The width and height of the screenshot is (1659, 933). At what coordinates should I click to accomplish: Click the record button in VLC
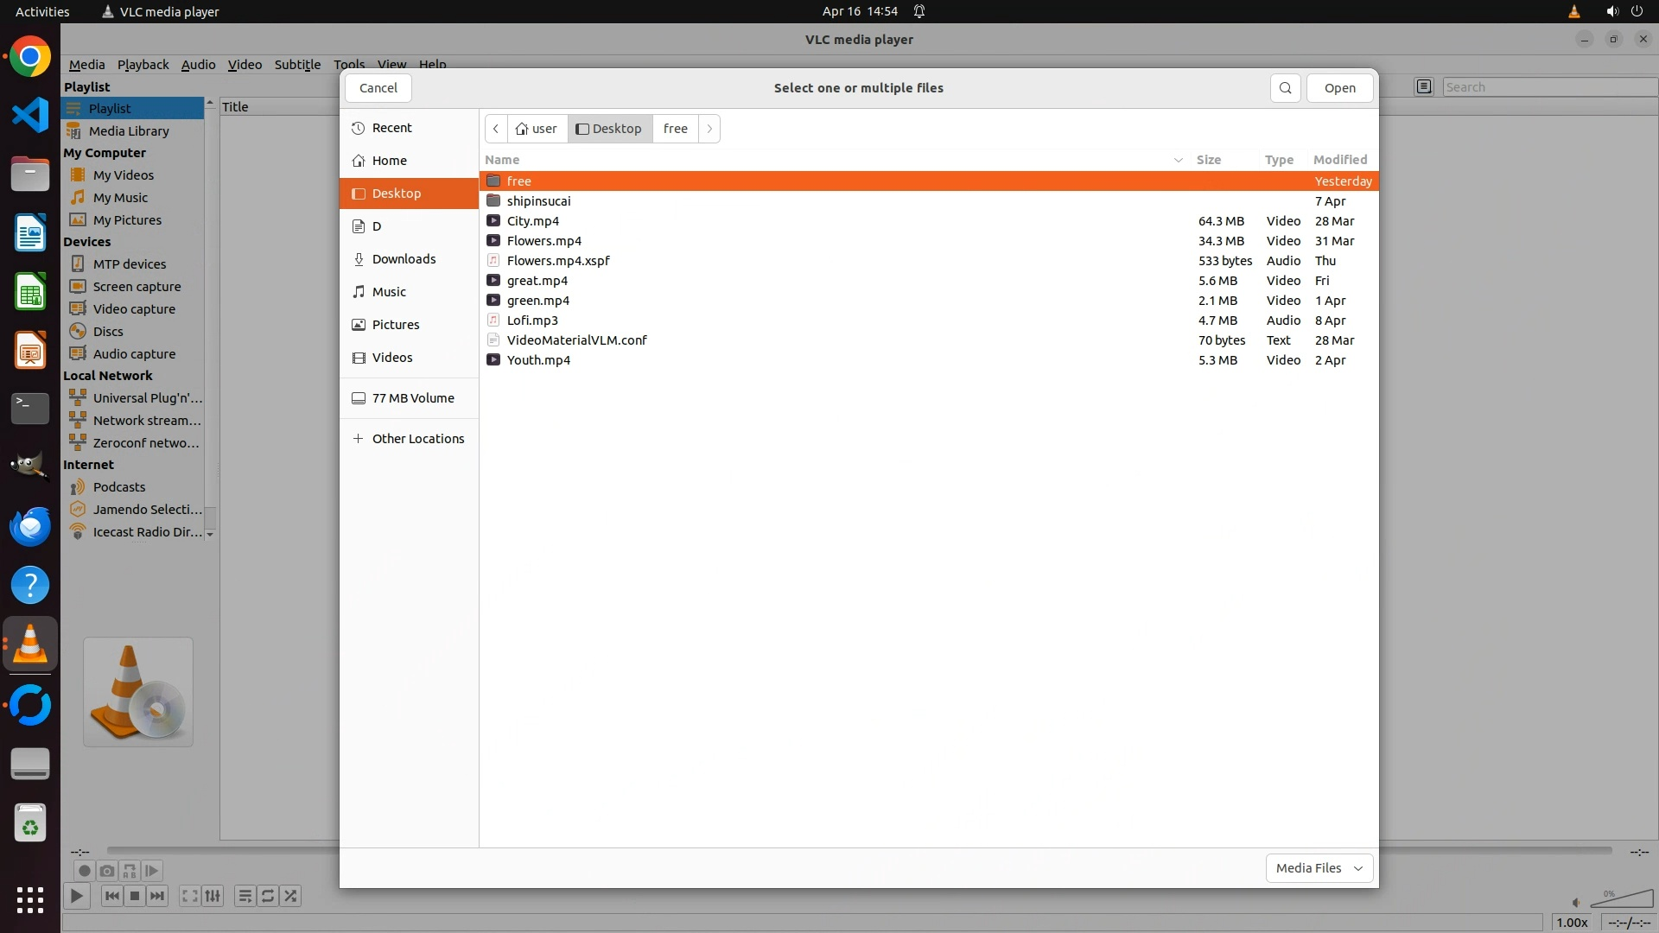pyautogui.click(x=84, y=871)
